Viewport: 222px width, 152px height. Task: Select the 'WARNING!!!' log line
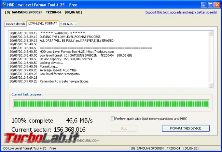(x=47, y=33)
